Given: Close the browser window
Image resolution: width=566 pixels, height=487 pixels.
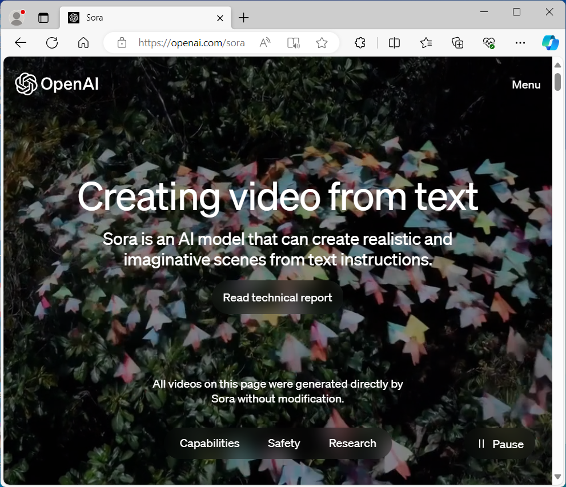Looking at the screenshot, I should tap(549, 12).
